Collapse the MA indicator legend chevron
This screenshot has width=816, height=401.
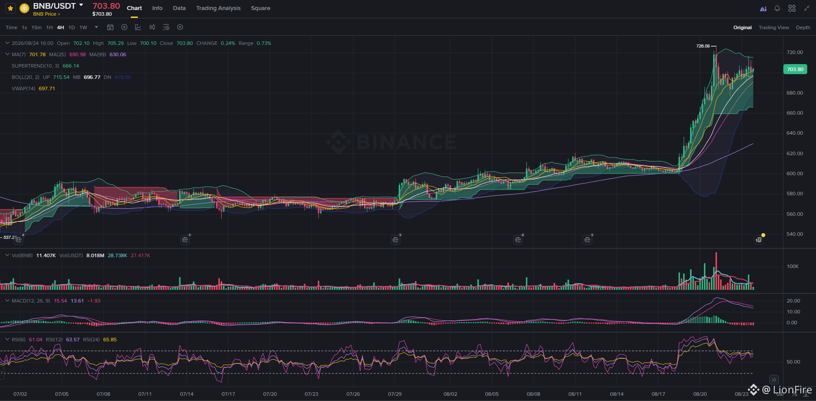point(7,54)
